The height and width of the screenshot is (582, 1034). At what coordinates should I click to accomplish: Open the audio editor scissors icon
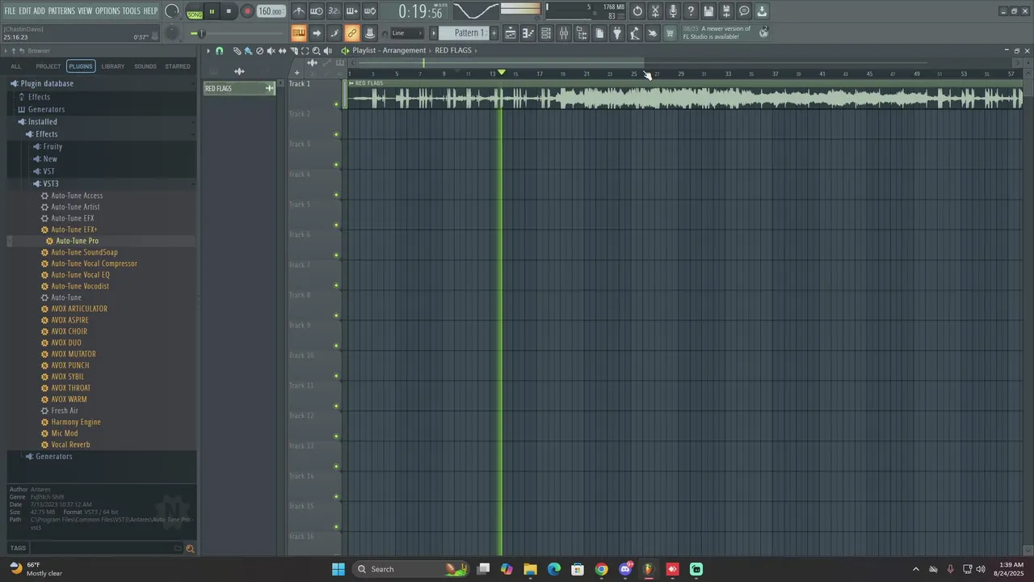655,11
